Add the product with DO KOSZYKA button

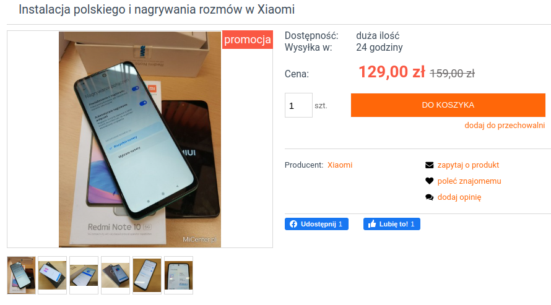(x=448, y=105)
